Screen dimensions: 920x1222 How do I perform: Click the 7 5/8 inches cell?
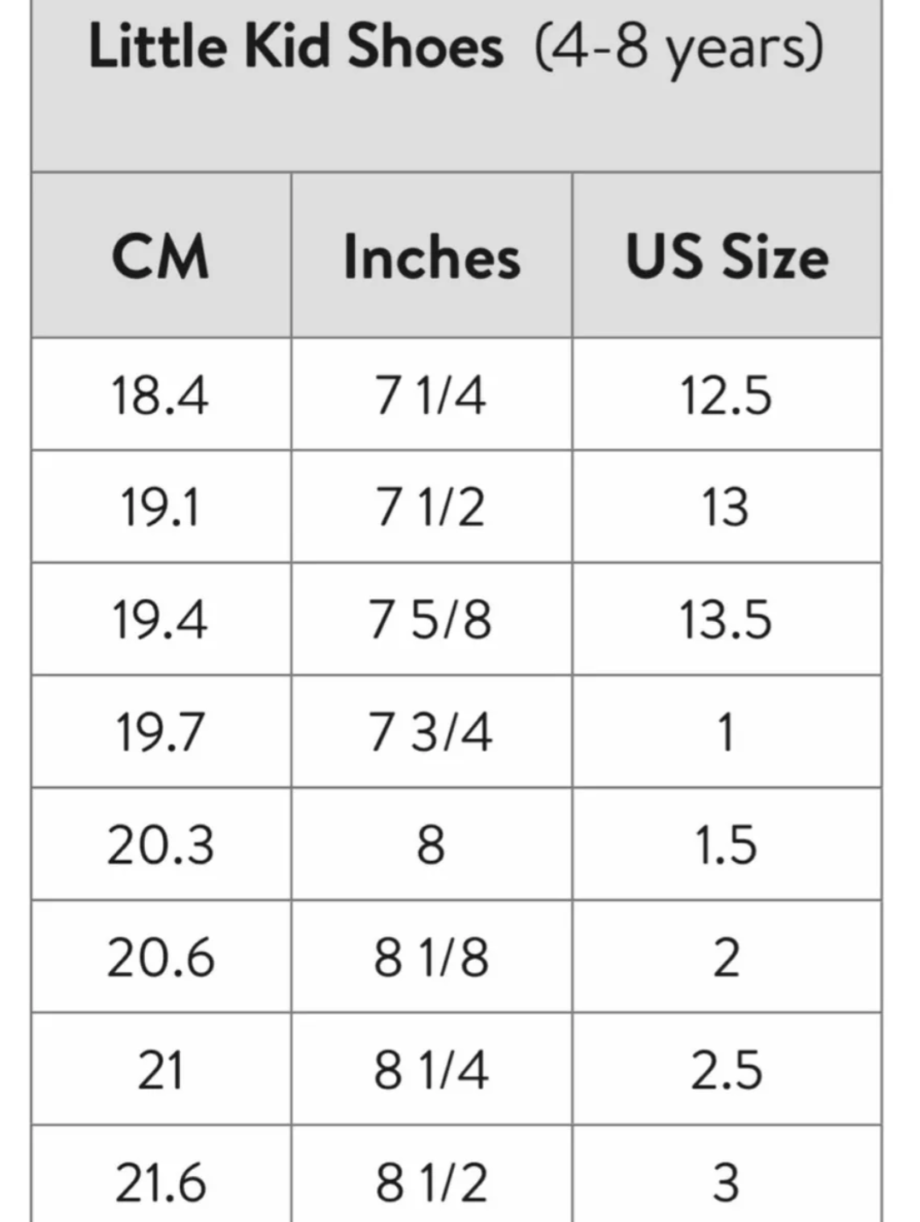431,620
